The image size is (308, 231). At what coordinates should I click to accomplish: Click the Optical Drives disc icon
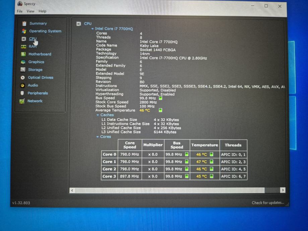click(23, 78)
